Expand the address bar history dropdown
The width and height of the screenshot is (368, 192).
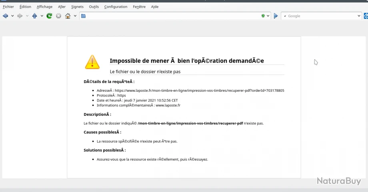point(268,16)
